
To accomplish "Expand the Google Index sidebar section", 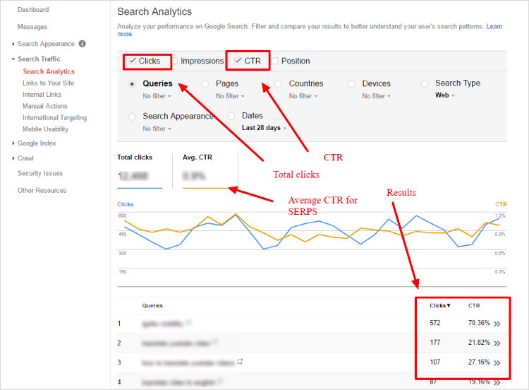I will point(37,143).
